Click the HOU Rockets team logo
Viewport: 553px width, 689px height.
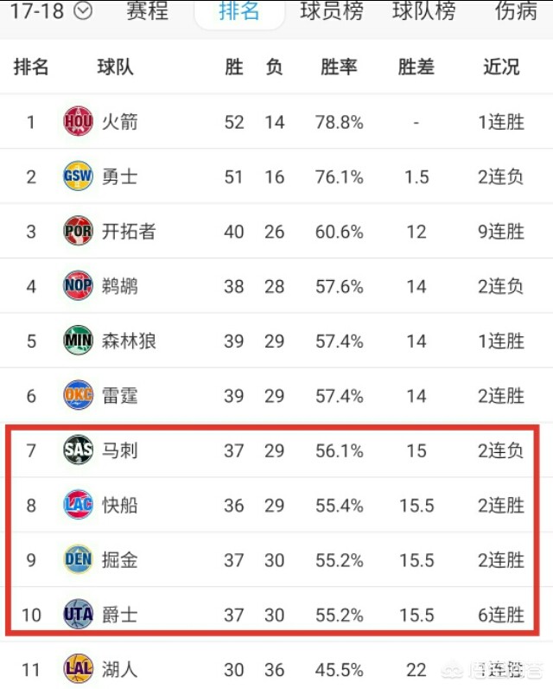click(x=78, y=121)
